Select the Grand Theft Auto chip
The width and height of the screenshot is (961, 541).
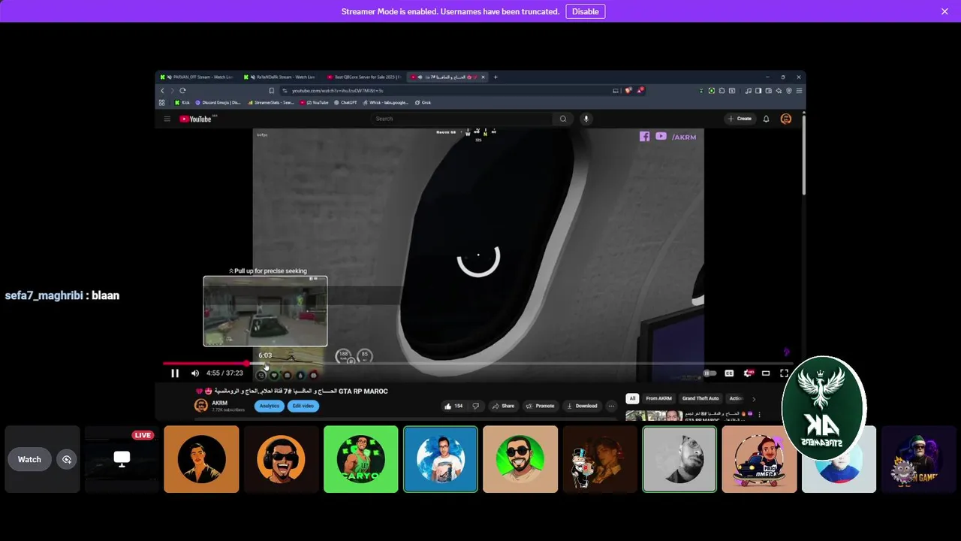click(x=700, y=398)
